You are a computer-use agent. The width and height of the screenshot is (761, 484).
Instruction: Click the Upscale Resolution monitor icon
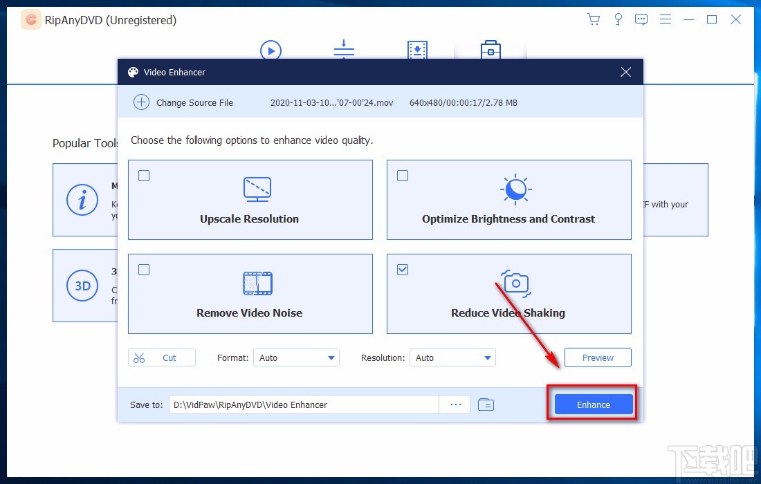coord(257,189)
